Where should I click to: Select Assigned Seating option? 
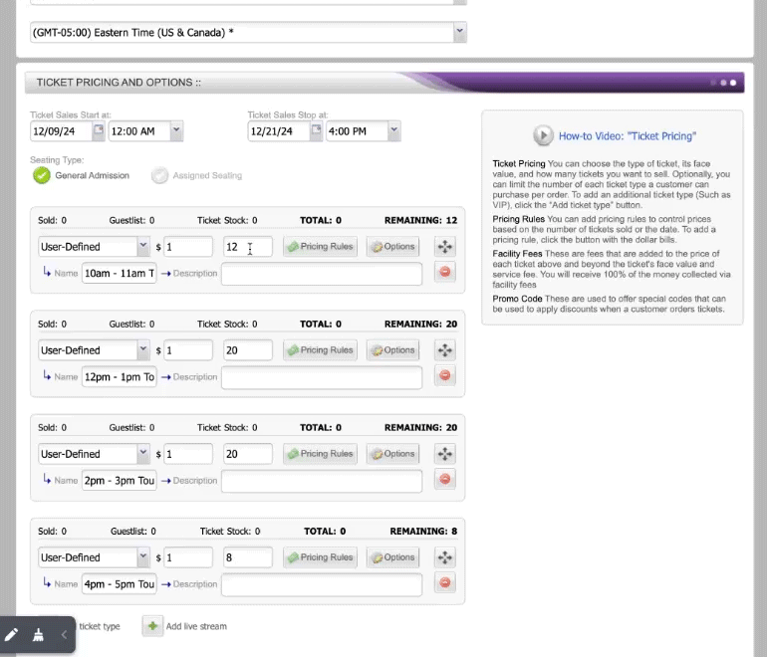coord(159,175)
